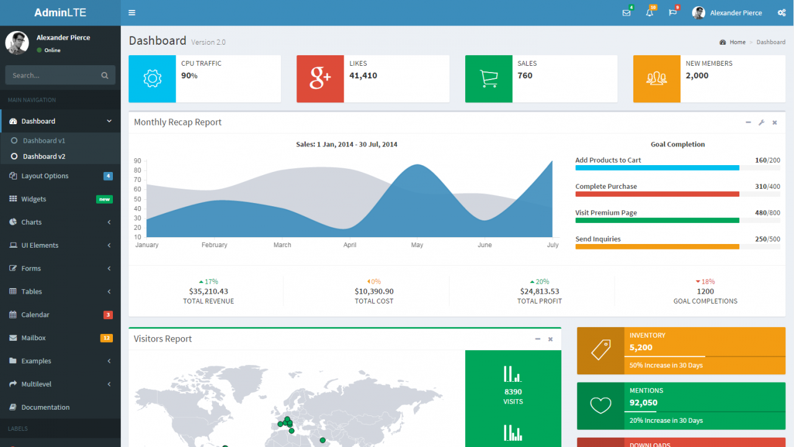Open the messages envelope icon in navbar

point(627,12)
